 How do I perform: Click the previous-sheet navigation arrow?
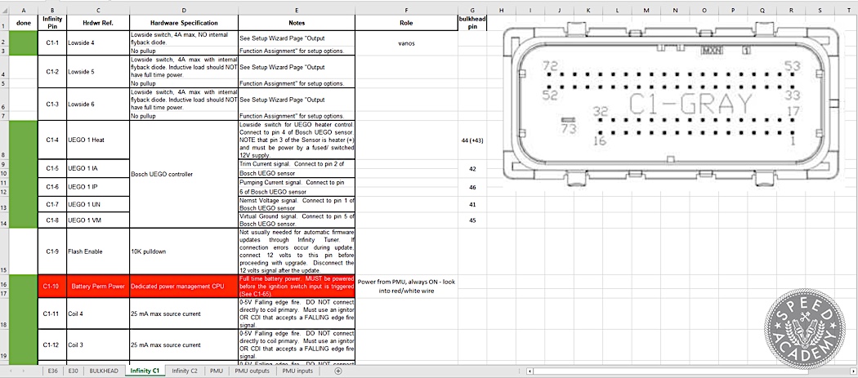[x=11, y=371]
